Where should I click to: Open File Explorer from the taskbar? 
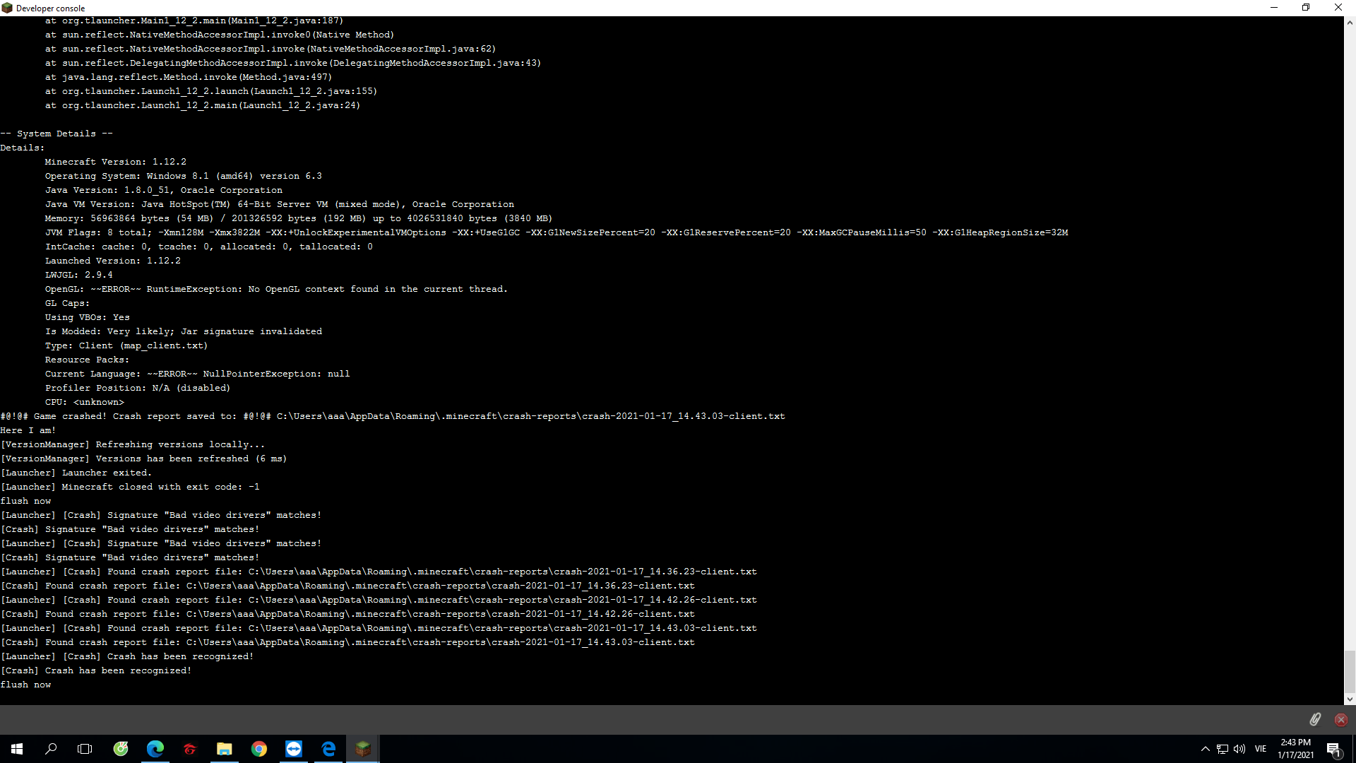tap(225, 749)
